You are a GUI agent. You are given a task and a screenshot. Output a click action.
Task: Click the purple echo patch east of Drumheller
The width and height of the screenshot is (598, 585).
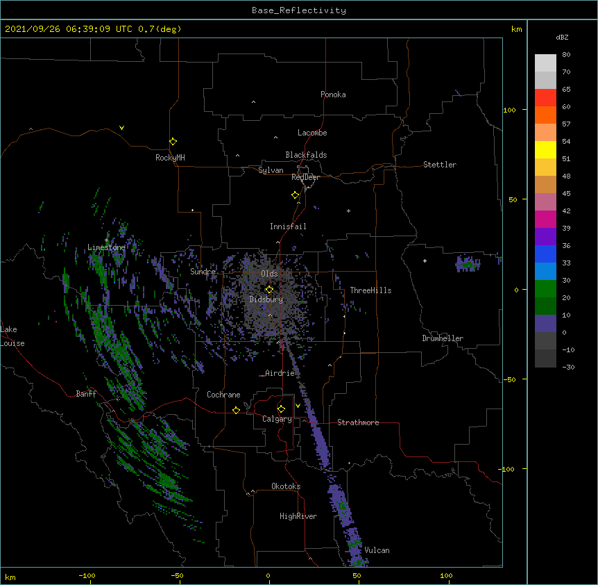pos(468,263)
